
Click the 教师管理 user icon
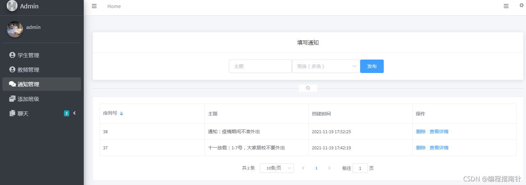pos(12,70)
